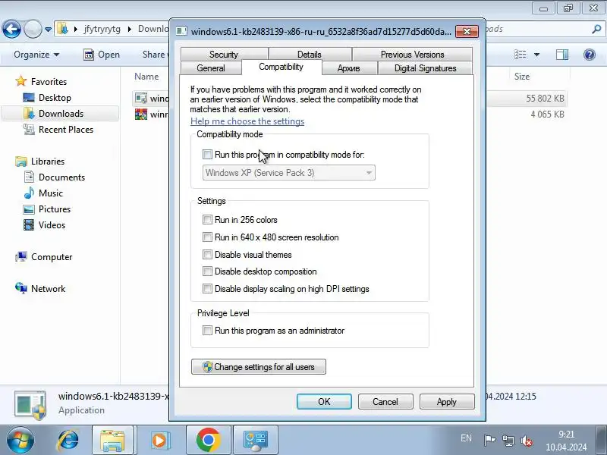607x455 pixels.
Task: Click Change settings for all users button
Action: click(x=259, y=367)
